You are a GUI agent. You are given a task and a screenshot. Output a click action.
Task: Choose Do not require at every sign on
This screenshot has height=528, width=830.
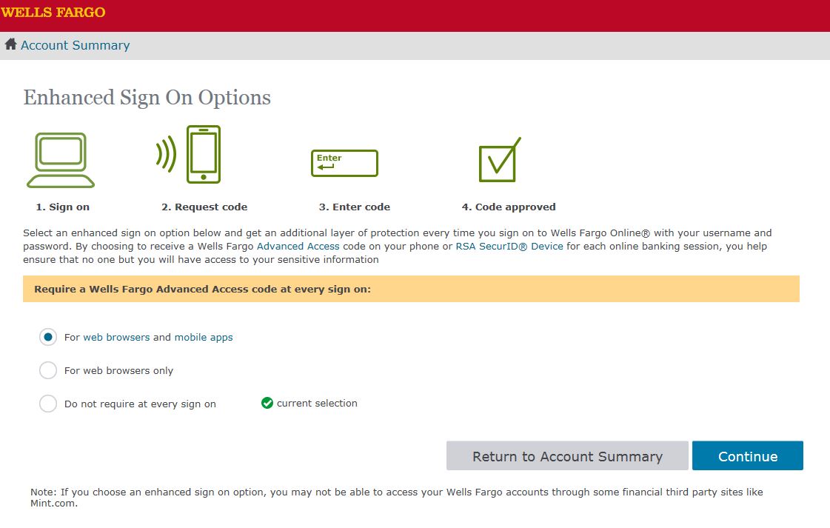(48, 404)
